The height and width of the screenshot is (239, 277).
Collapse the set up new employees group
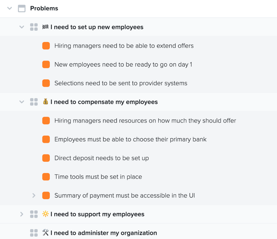click(22, 27)
